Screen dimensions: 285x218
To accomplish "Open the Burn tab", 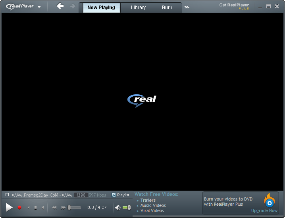I will 167,8.
